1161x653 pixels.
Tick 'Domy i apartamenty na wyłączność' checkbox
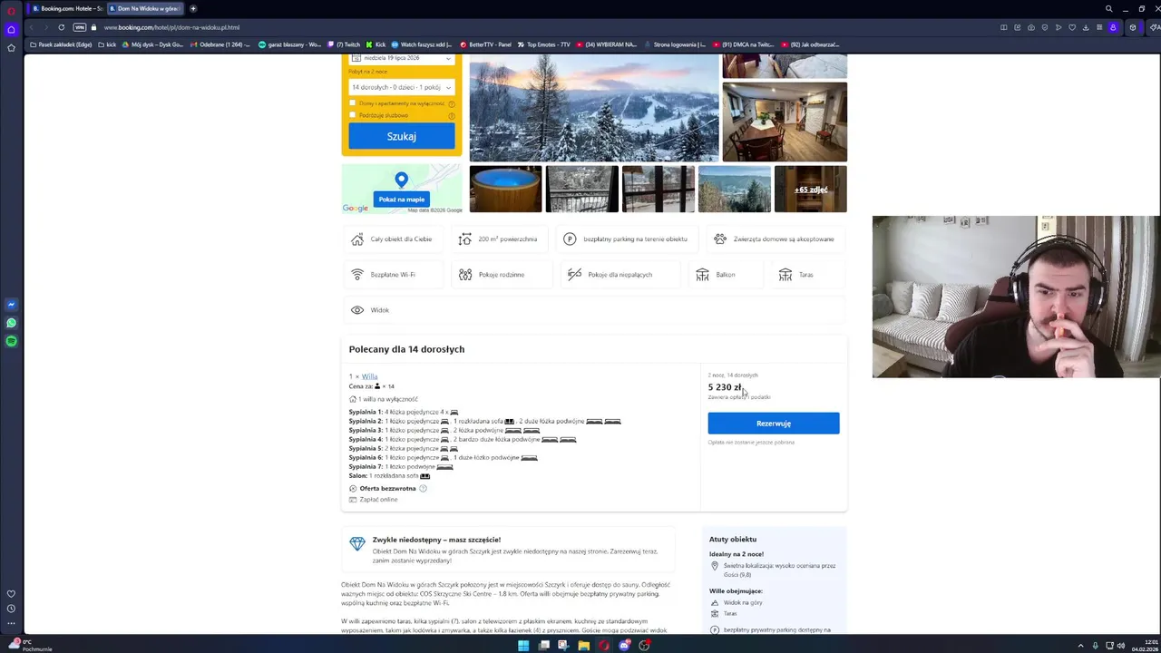pyautogui.click(x=353, y=103)
